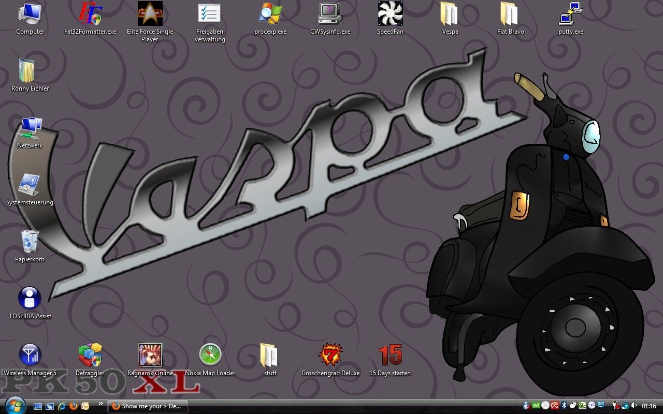The height and width of the screenshot is (414, 663).
Task: Switch to Firefox 'Show me your' taskbar window
Action: point(148,406)
